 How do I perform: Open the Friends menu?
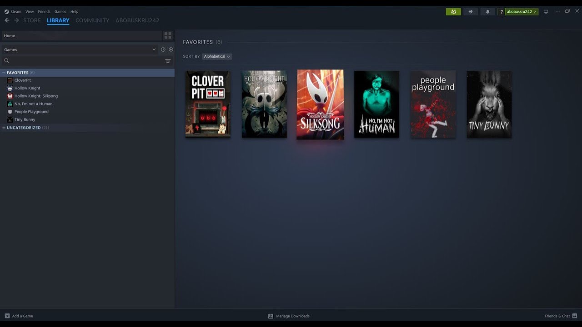44,12
